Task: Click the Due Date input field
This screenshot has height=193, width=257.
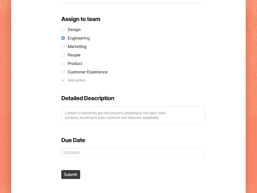Action: [x=132, y=153]
